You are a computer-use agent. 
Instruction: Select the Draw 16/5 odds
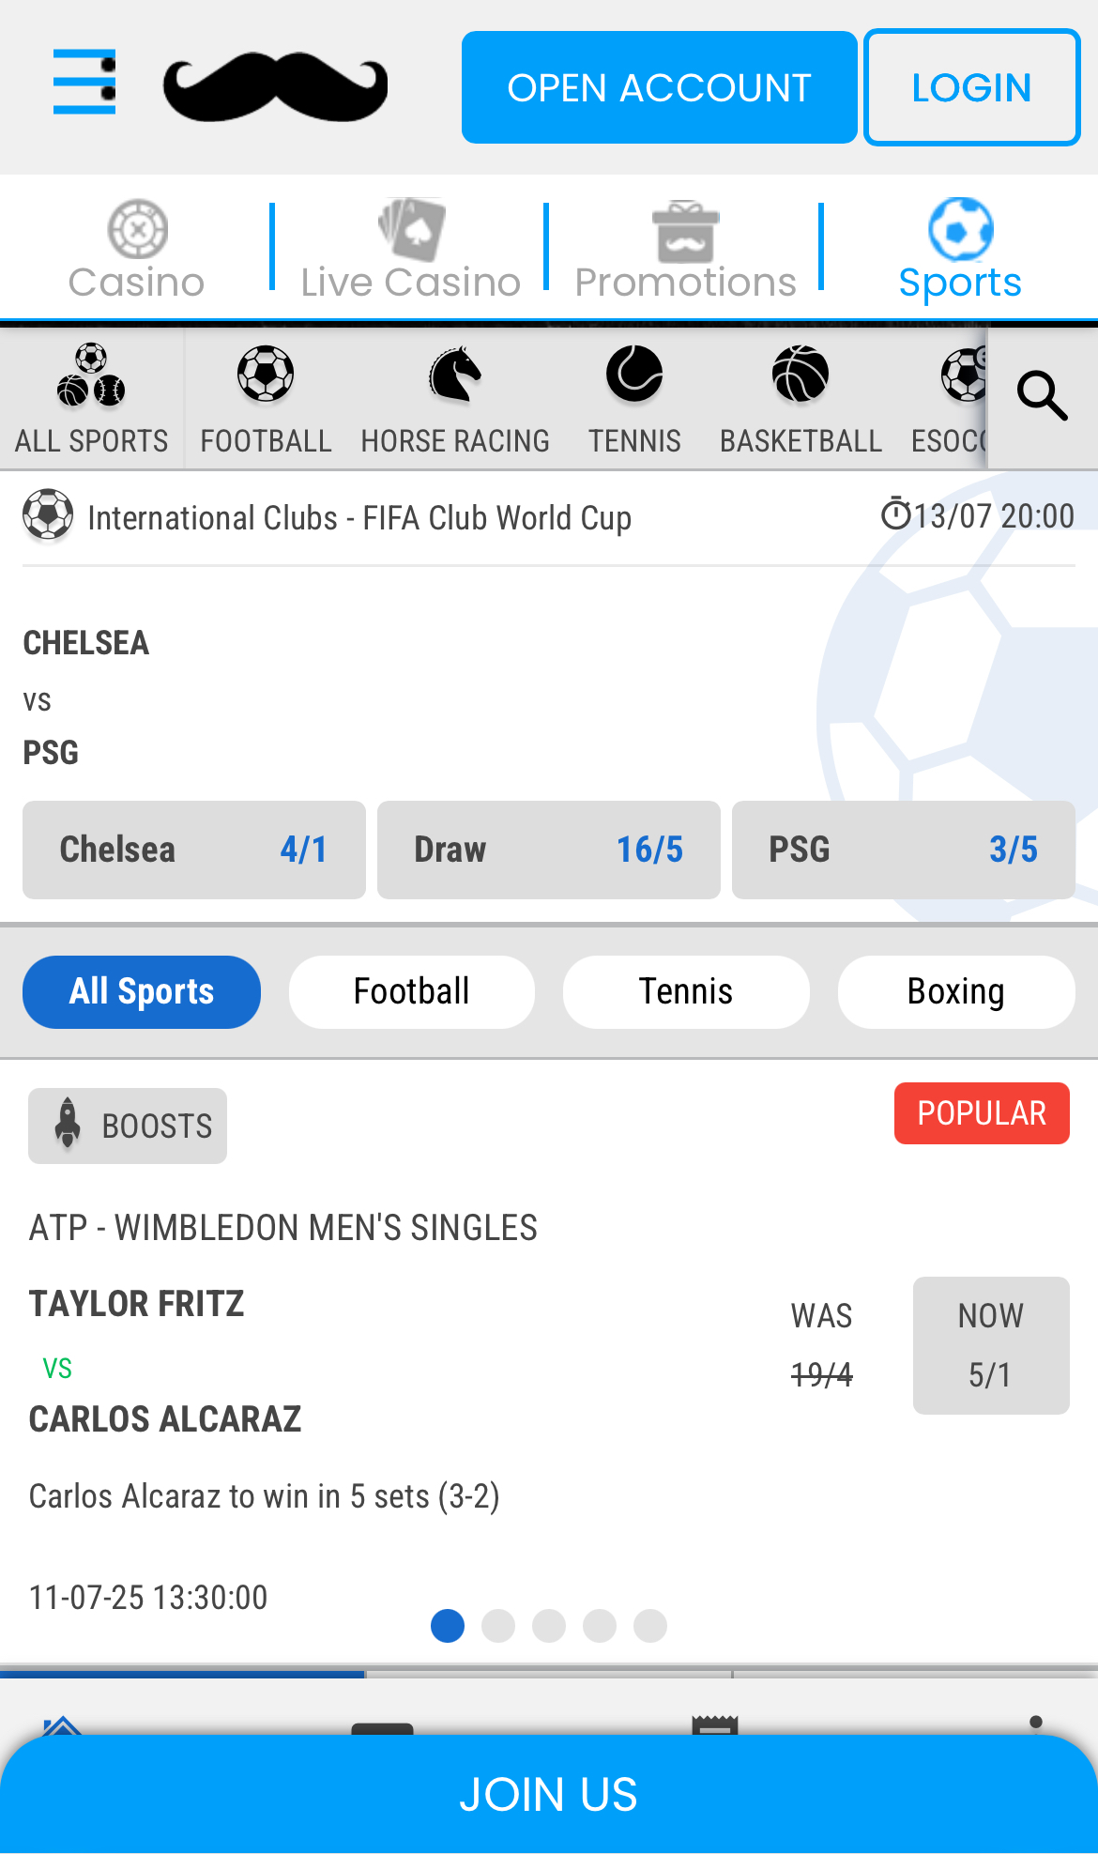[549, 850]
